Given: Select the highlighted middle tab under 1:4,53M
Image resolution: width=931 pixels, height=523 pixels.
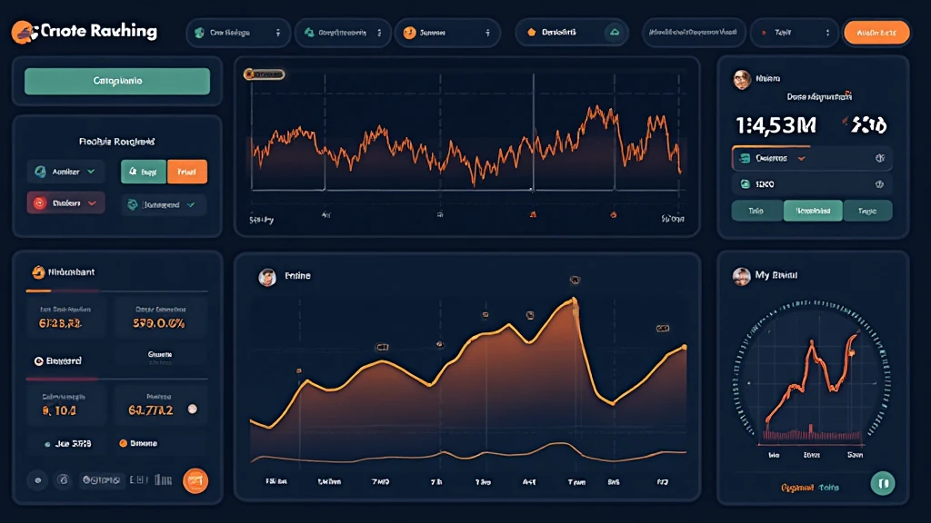Looking at the screenshot, I should tap(813, 211).
